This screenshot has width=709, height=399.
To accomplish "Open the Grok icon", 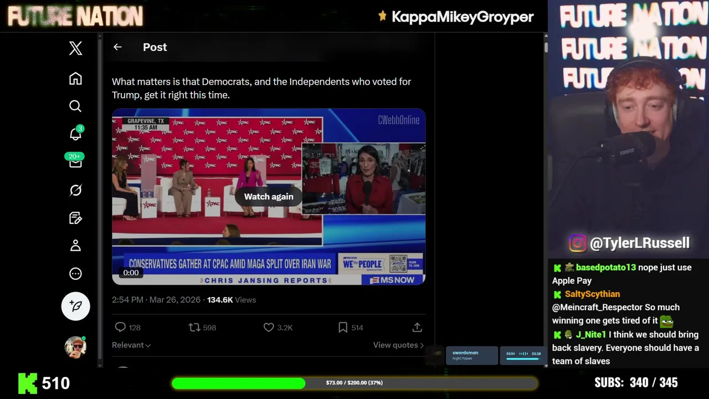I will click(x=75, y=190).
